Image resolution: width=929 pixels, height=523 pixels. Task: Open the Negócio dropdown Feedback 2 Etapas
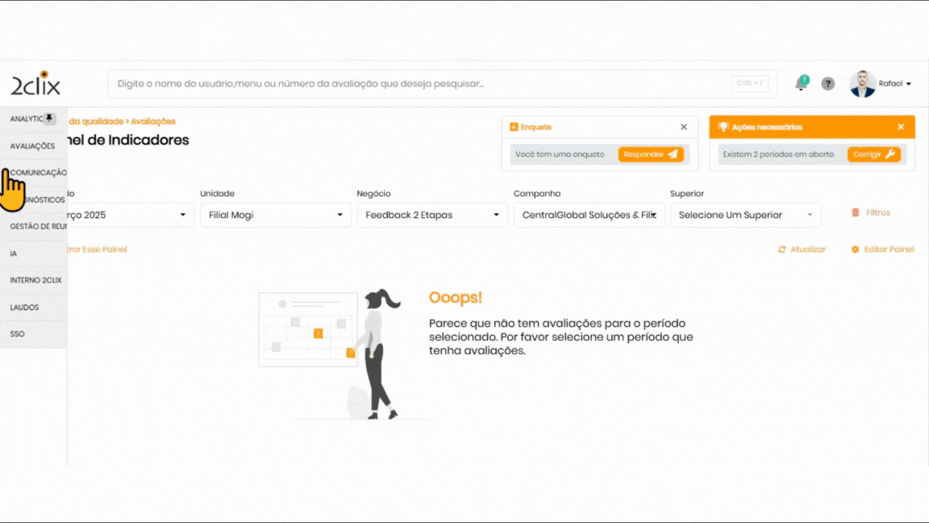click(432, 215)
